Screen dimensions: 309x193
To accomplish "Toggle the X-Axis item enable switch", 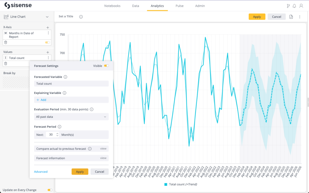I will (x=47, y=42).
